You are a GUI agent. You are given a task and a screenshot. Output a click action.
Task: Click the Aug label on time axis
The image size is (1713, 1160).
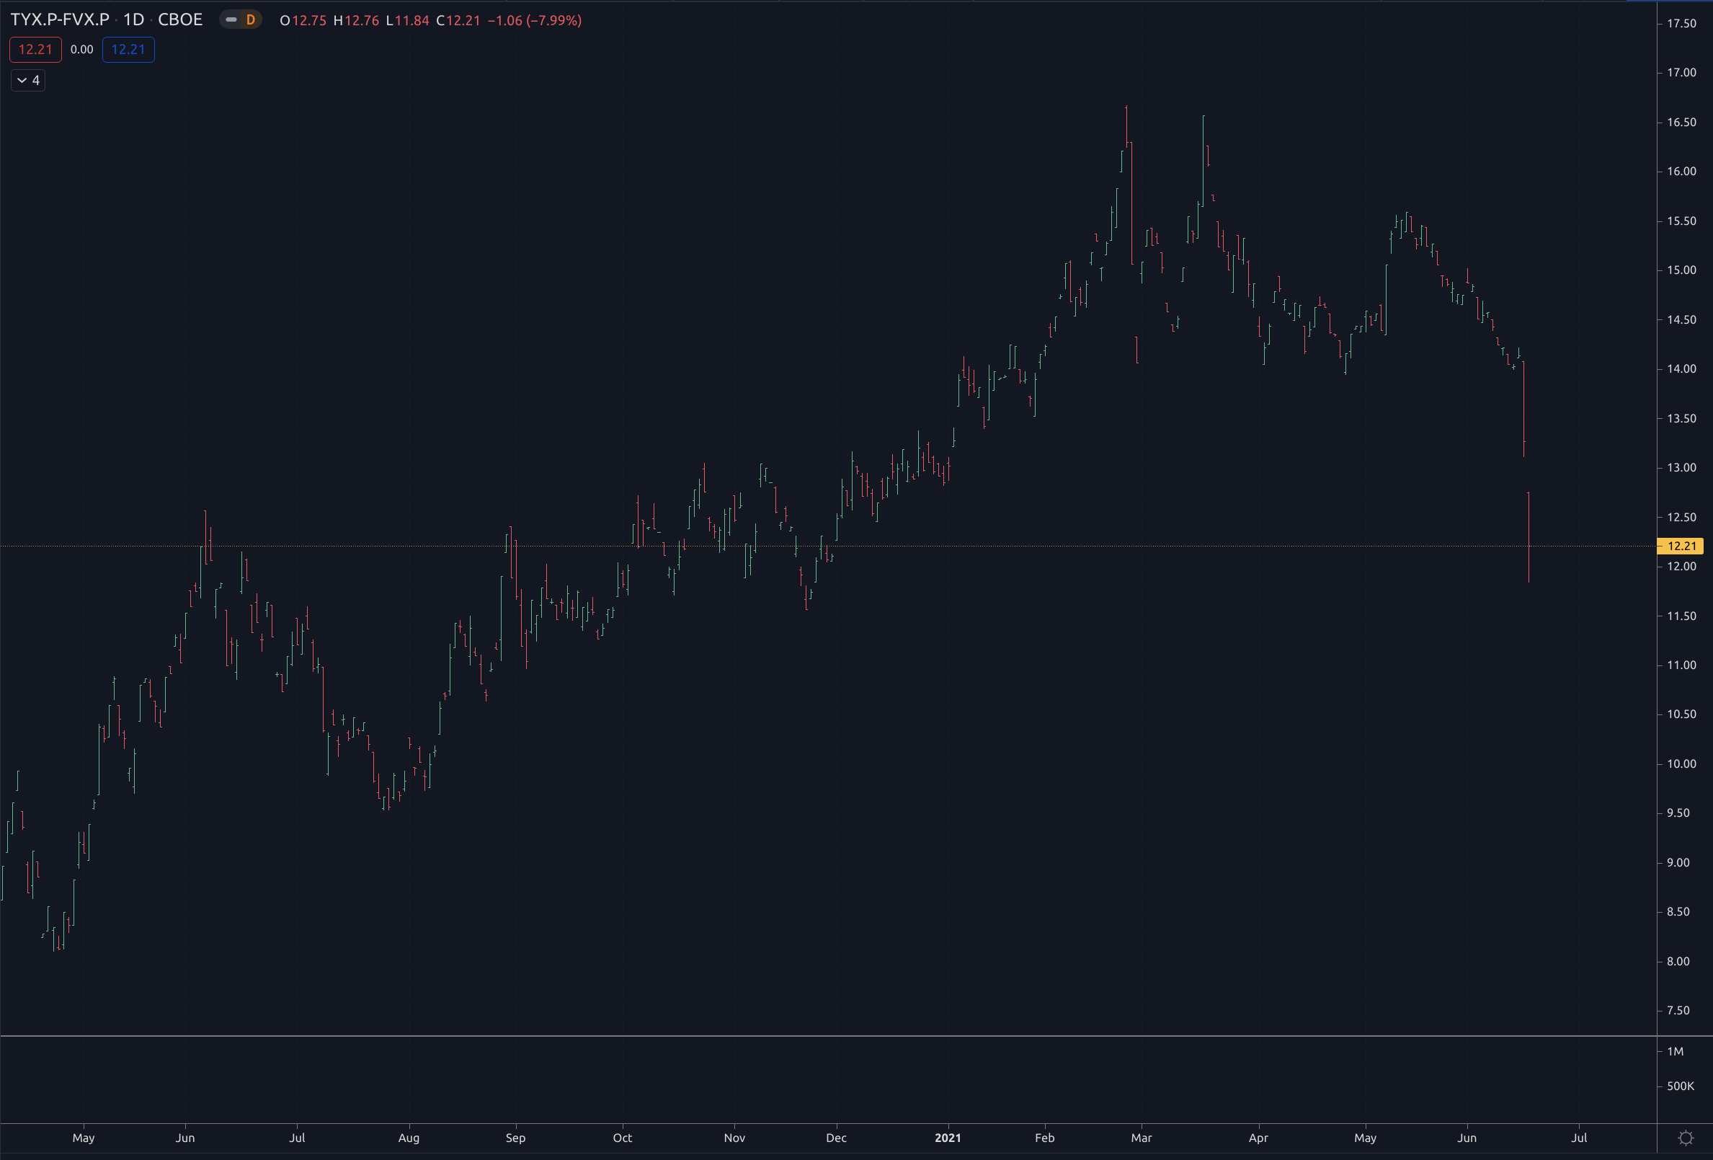pos(409,1138)
